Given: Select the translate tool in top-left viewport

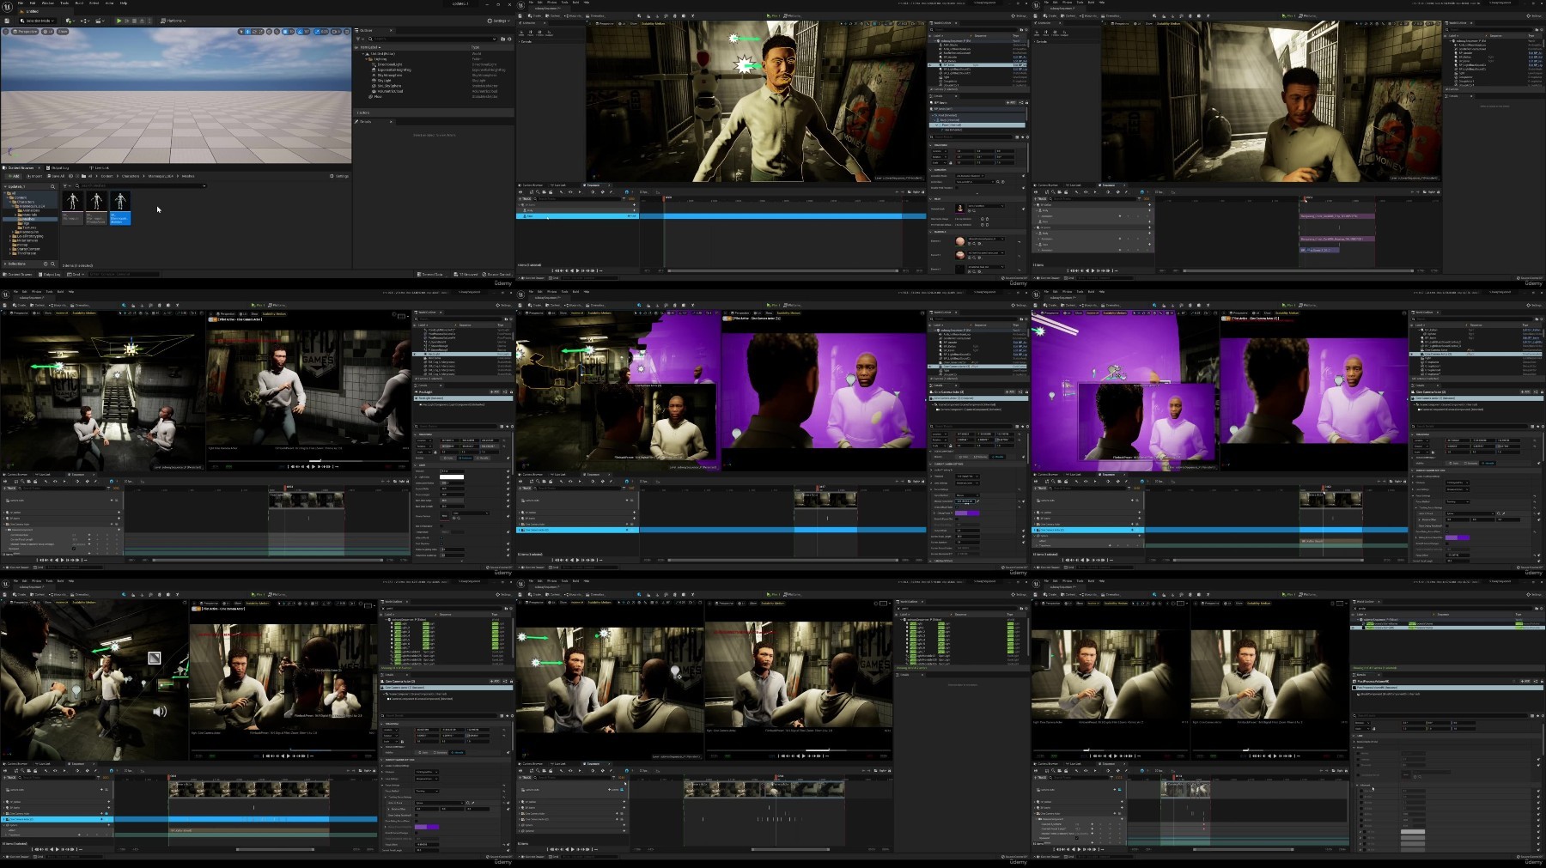Looking at the screenshot, I should pos(247,32).
